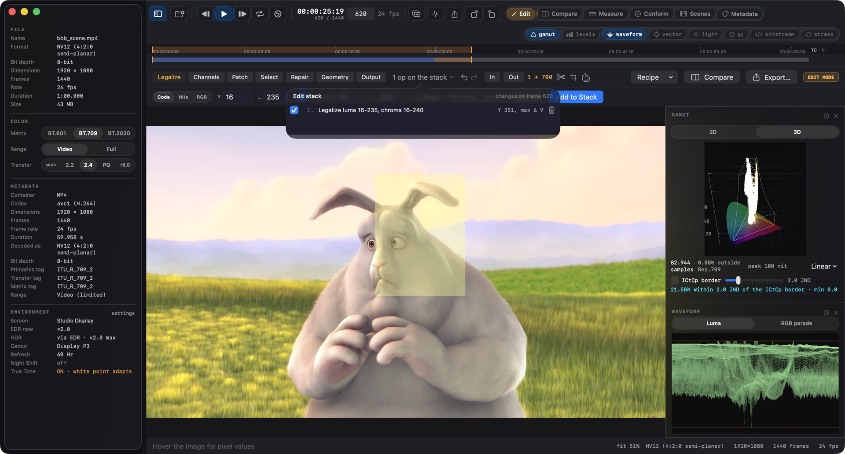The image size is (845, 454).
Task: Set the In point
Action: pos(492,77)
